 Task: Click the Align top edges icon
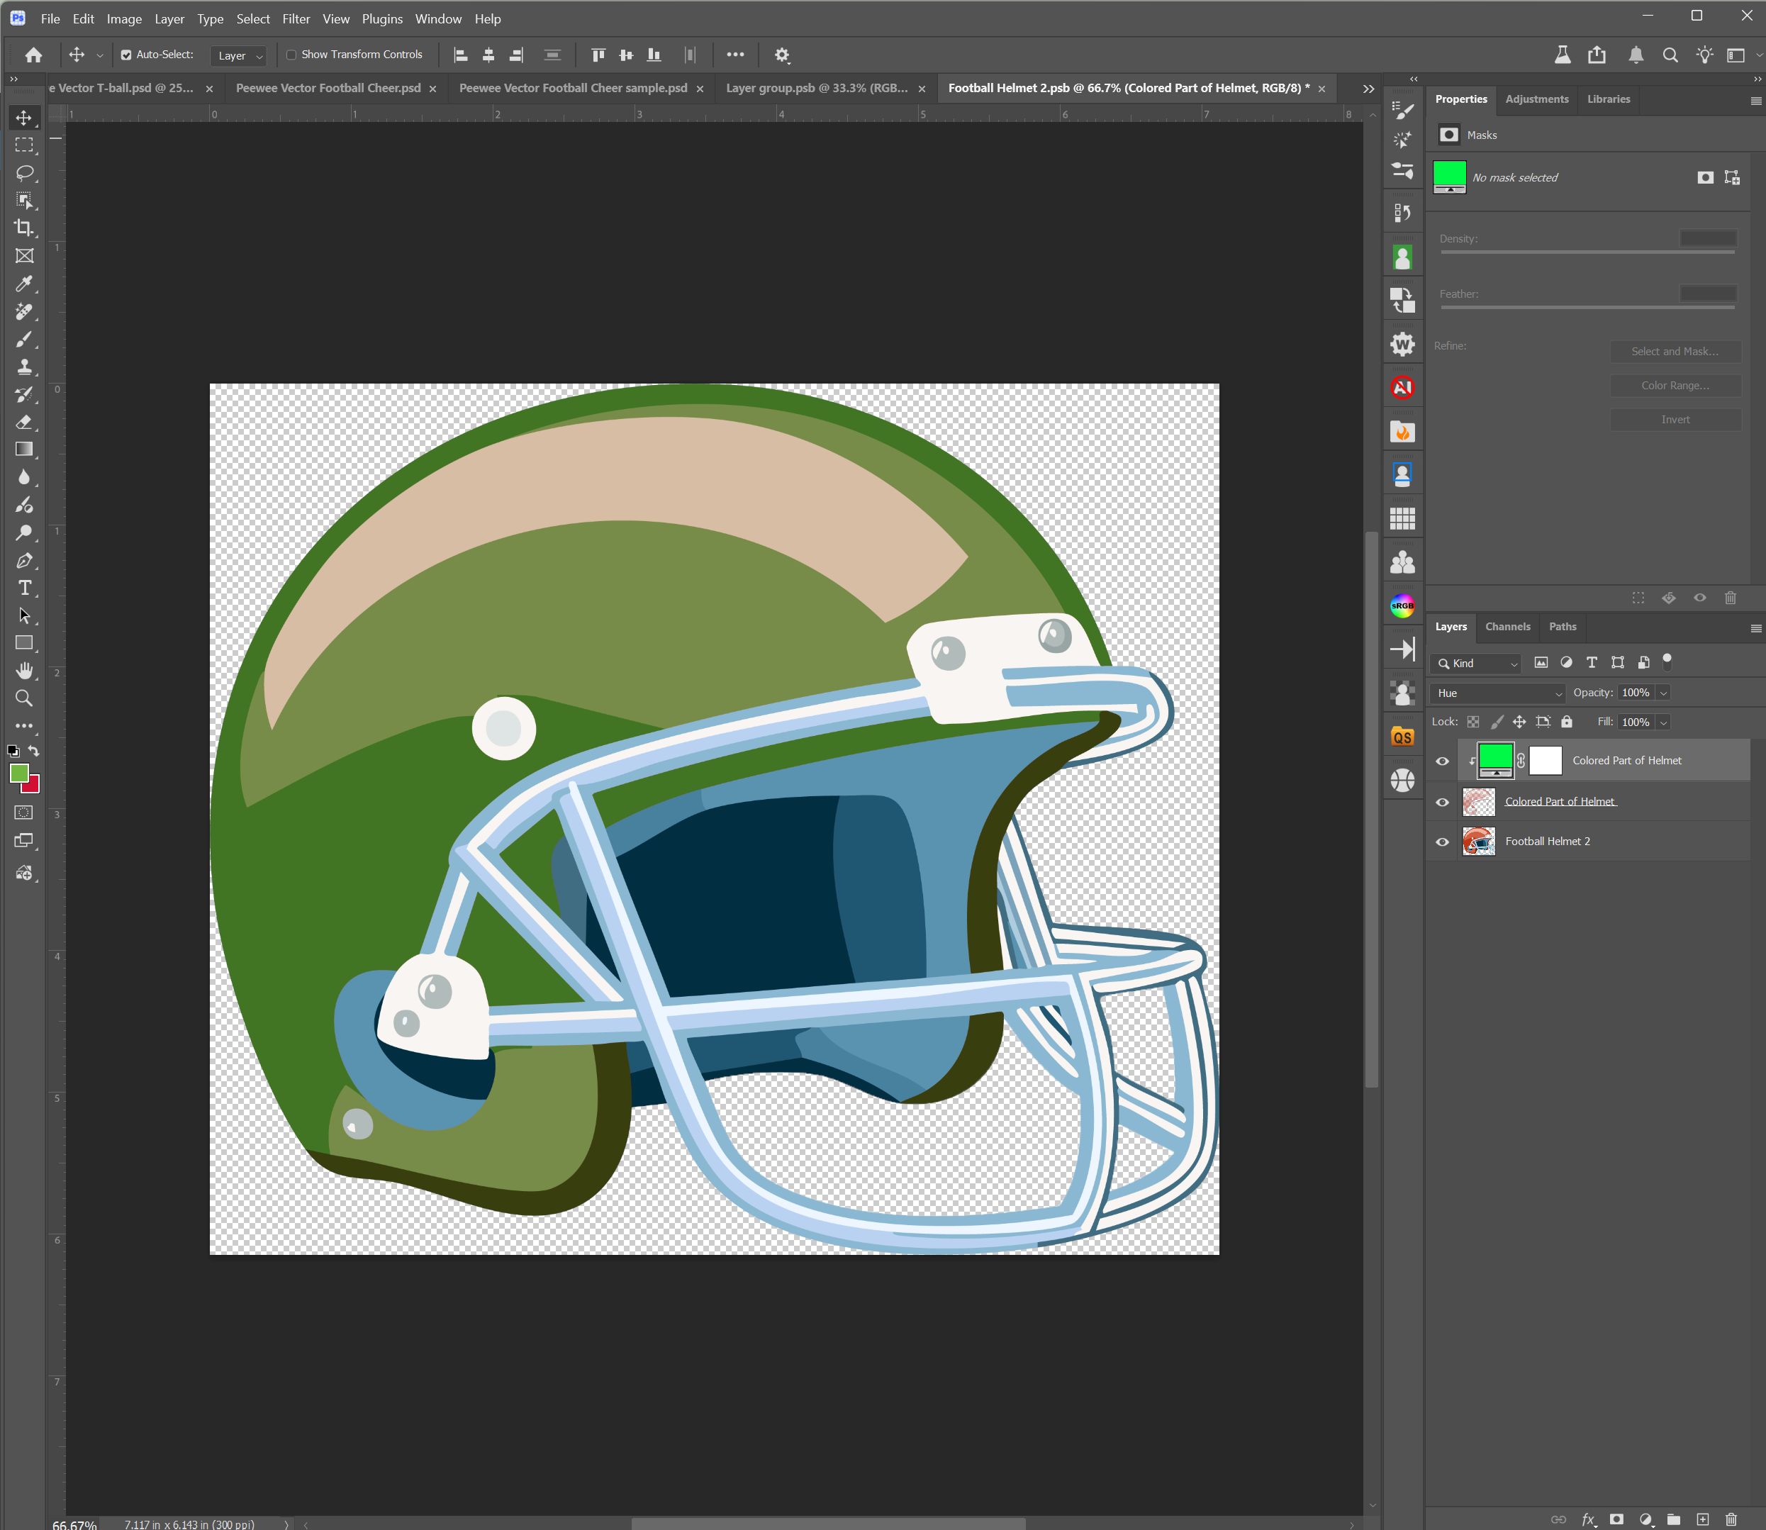click(x=598, y=55)
